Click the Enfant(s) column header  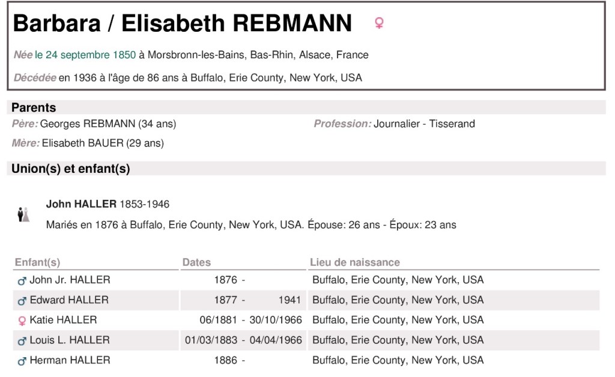coord(37,262)
